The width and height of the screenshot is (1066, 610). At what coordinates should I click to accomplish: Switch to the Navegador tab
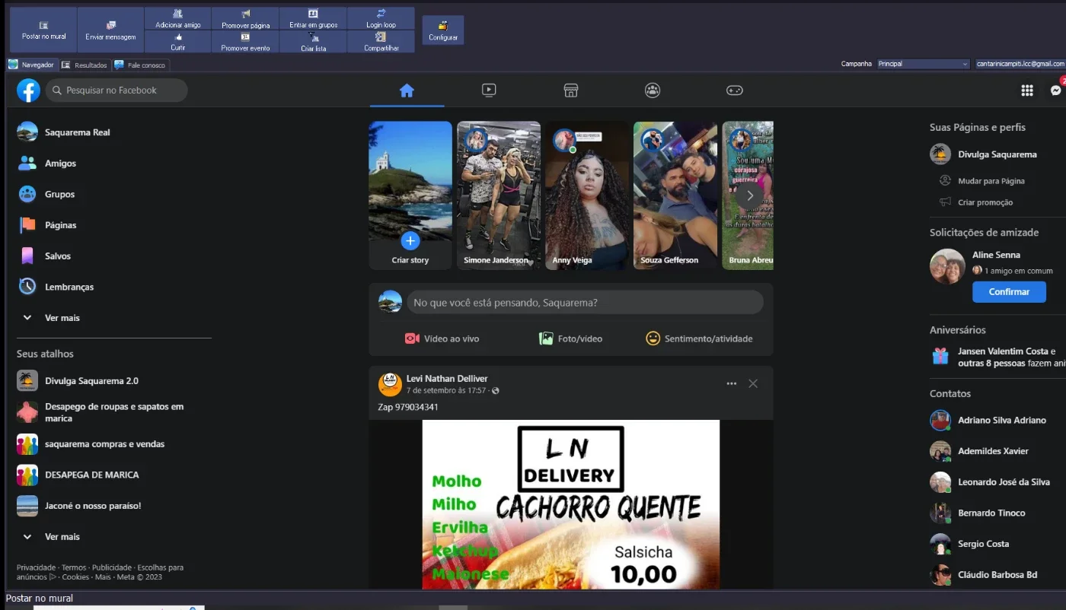tap(32, 65)
